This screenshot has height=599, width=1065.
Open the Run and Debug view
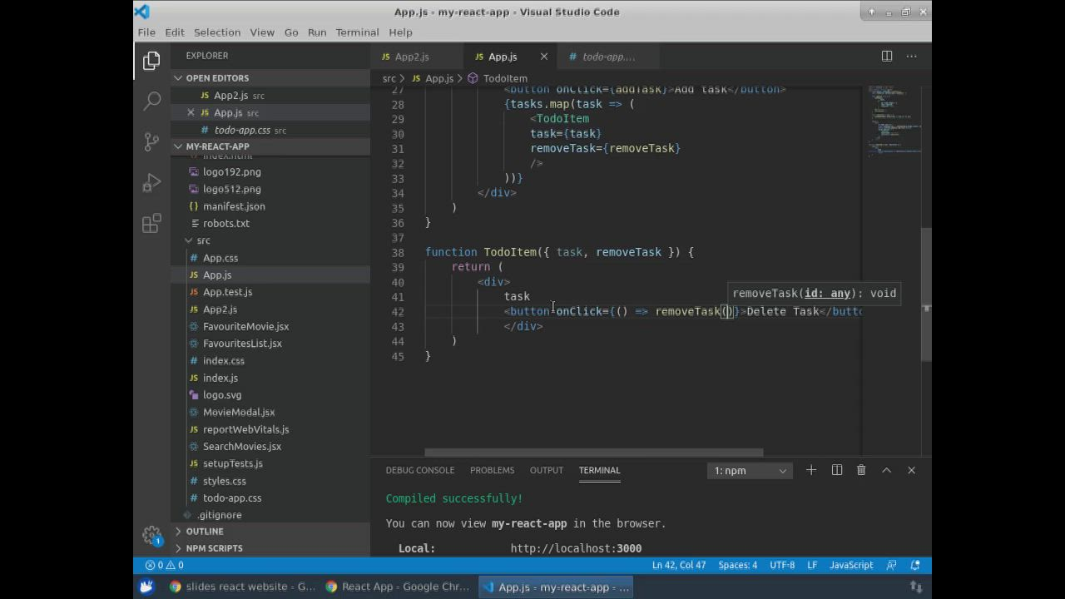coord(151,182)
